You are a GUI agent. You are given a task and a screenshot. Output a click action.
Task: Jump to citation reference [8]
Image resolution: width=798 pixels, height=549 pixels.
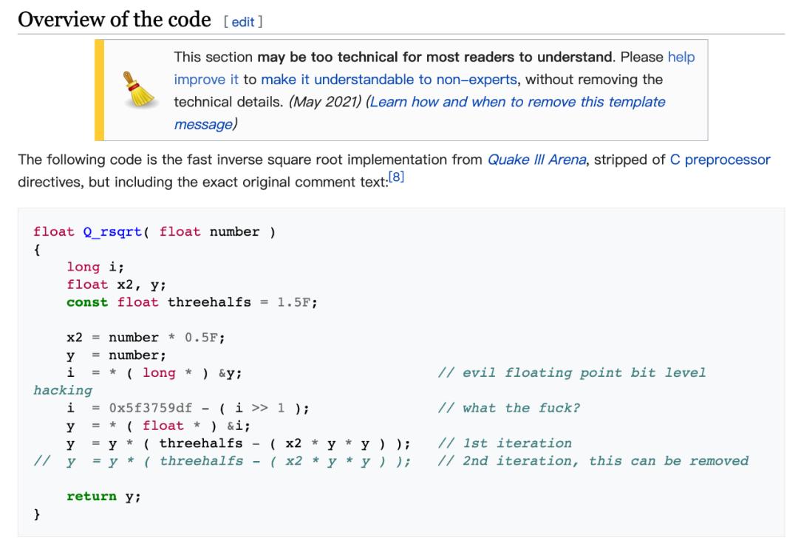(396, 177)
